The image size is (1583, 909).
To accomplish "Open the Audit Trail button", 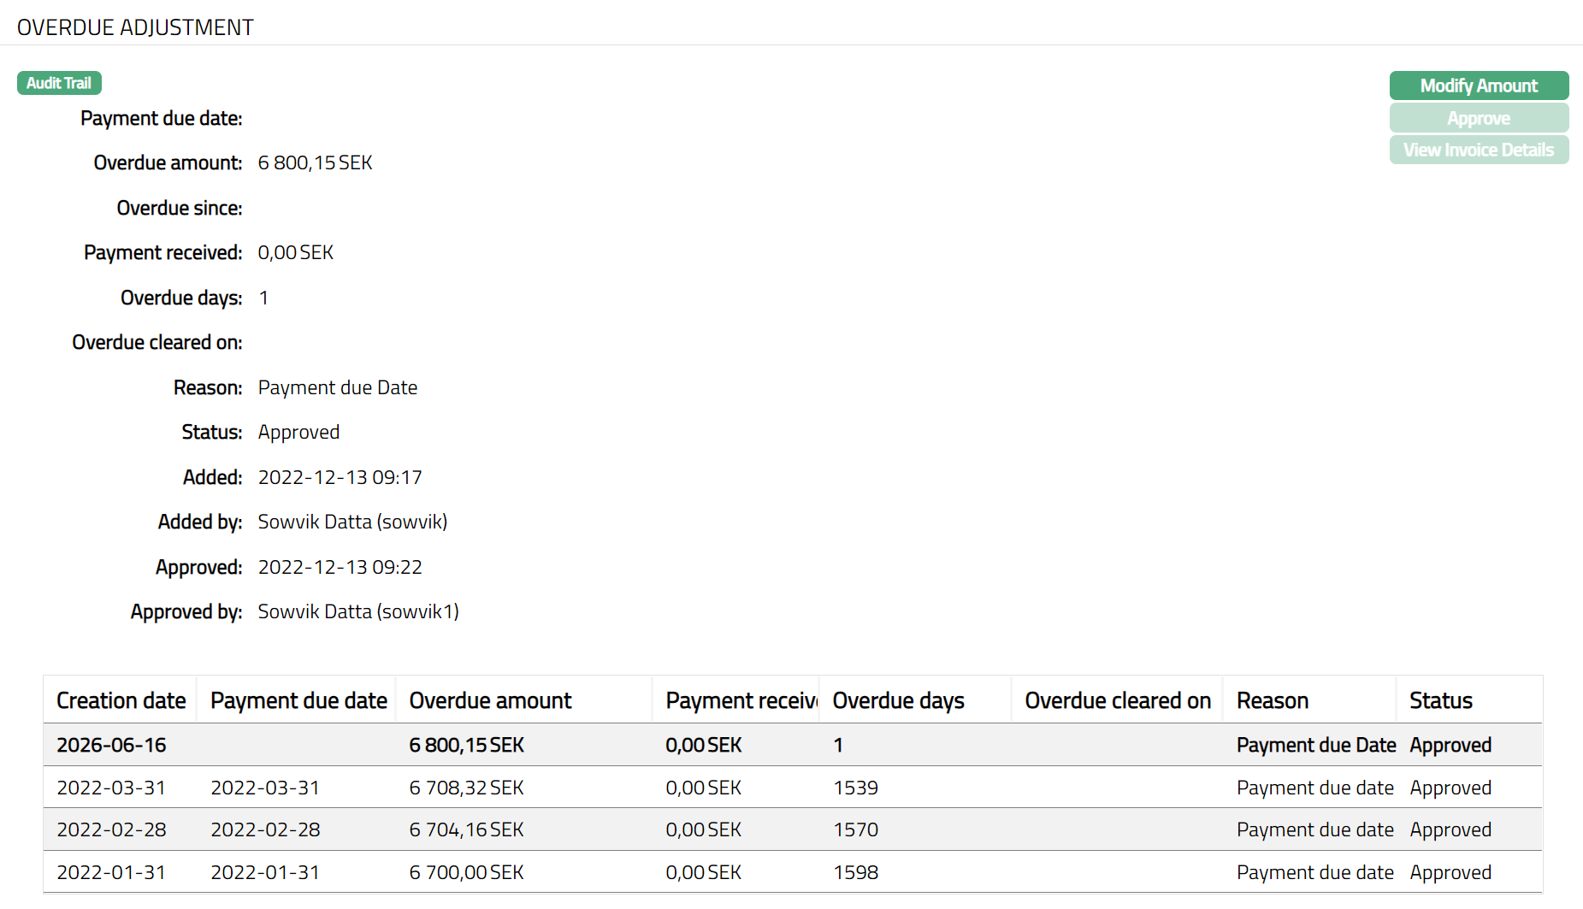I will click(x=59, y=83).
